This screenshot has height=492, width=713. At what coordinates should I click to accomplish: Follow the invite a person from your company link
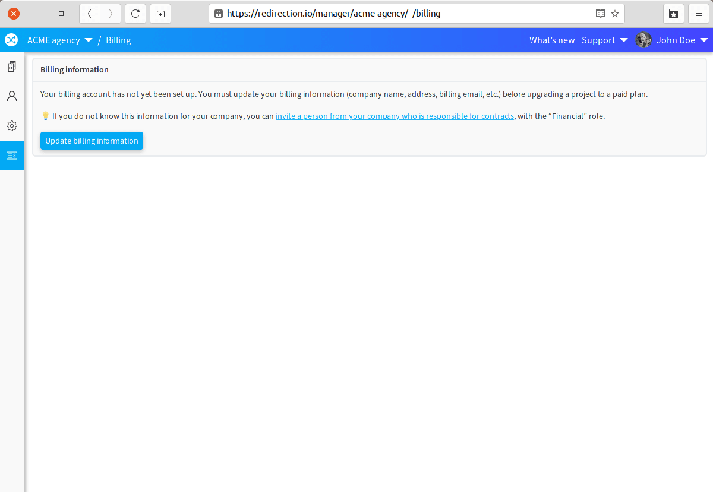click(x=395, y=116)
